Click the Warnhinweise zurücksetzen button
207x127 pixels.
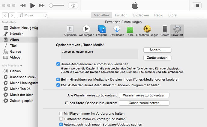(x=144, y=95)
